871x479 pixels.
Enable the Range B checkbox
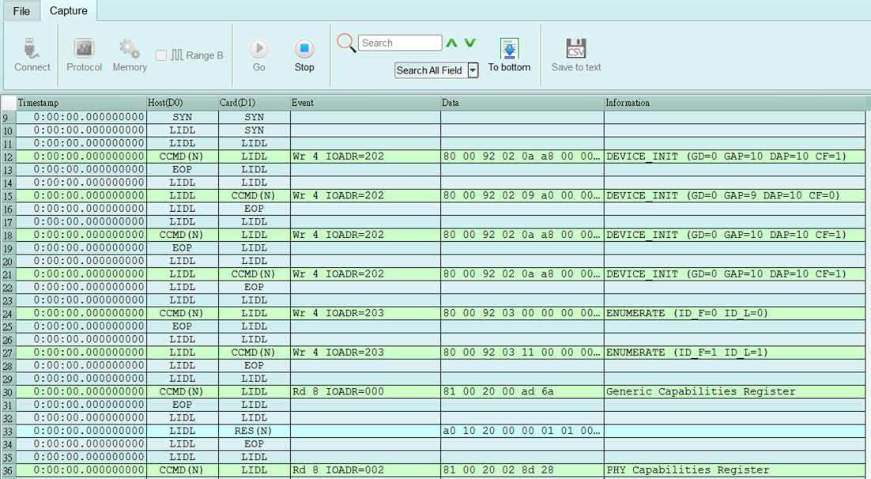pyautogui.click(x=161, y=55)
